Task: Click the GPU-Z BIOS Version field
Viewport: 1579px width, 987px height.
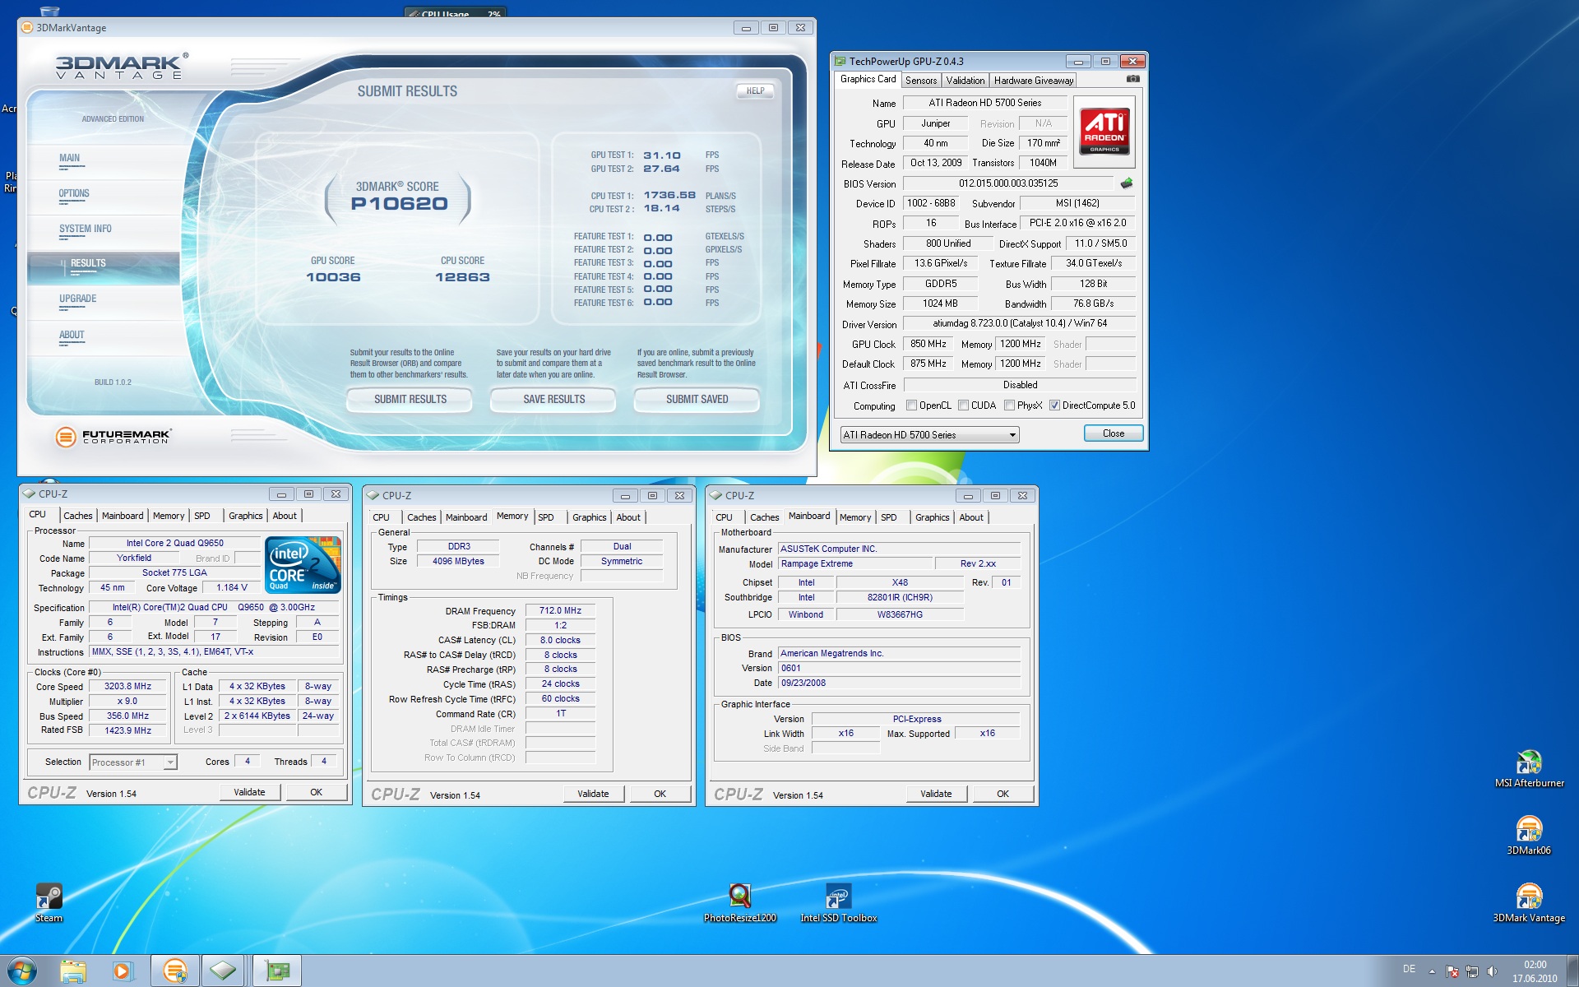Action: click(x=1008, y=183)
